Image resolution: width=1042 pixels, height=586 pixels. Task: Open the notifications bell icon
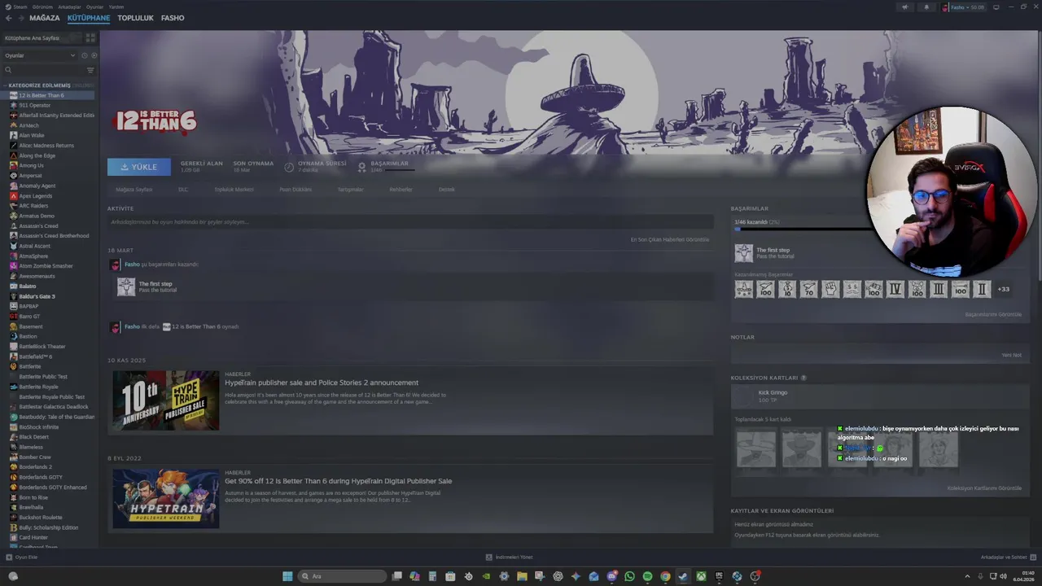pos(926,7)
